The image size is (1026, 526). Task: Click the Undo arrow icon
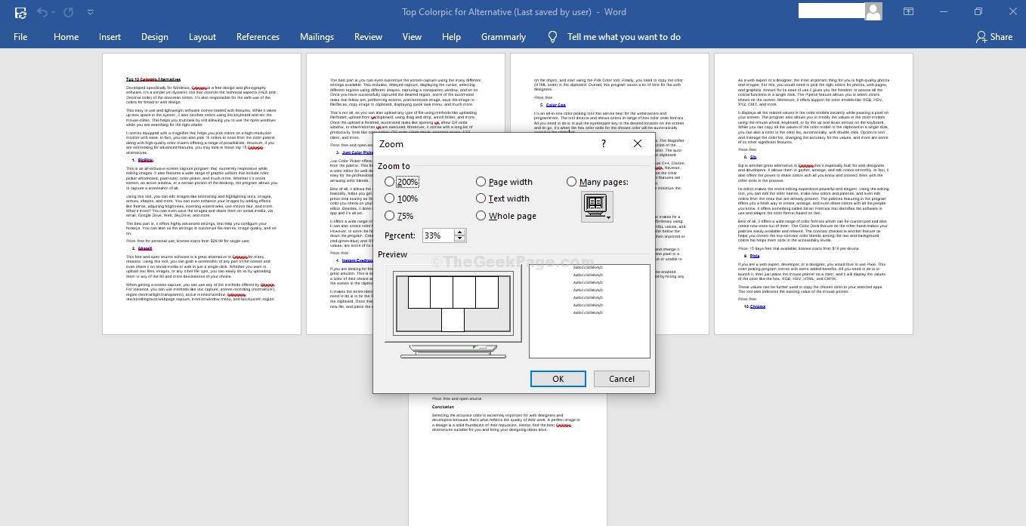tap(42, 11)
